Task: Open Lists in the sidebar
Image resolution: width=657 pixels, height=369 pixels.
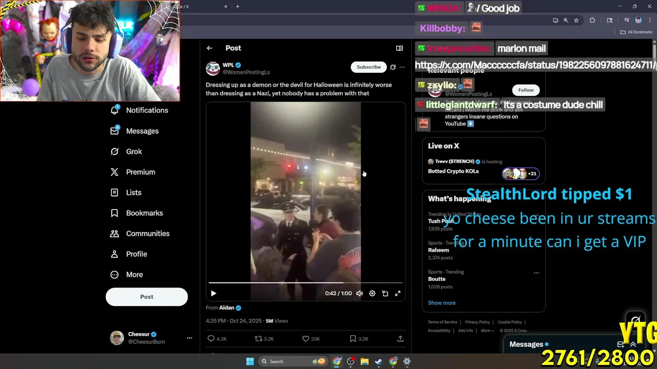Action: coord(126,192)
